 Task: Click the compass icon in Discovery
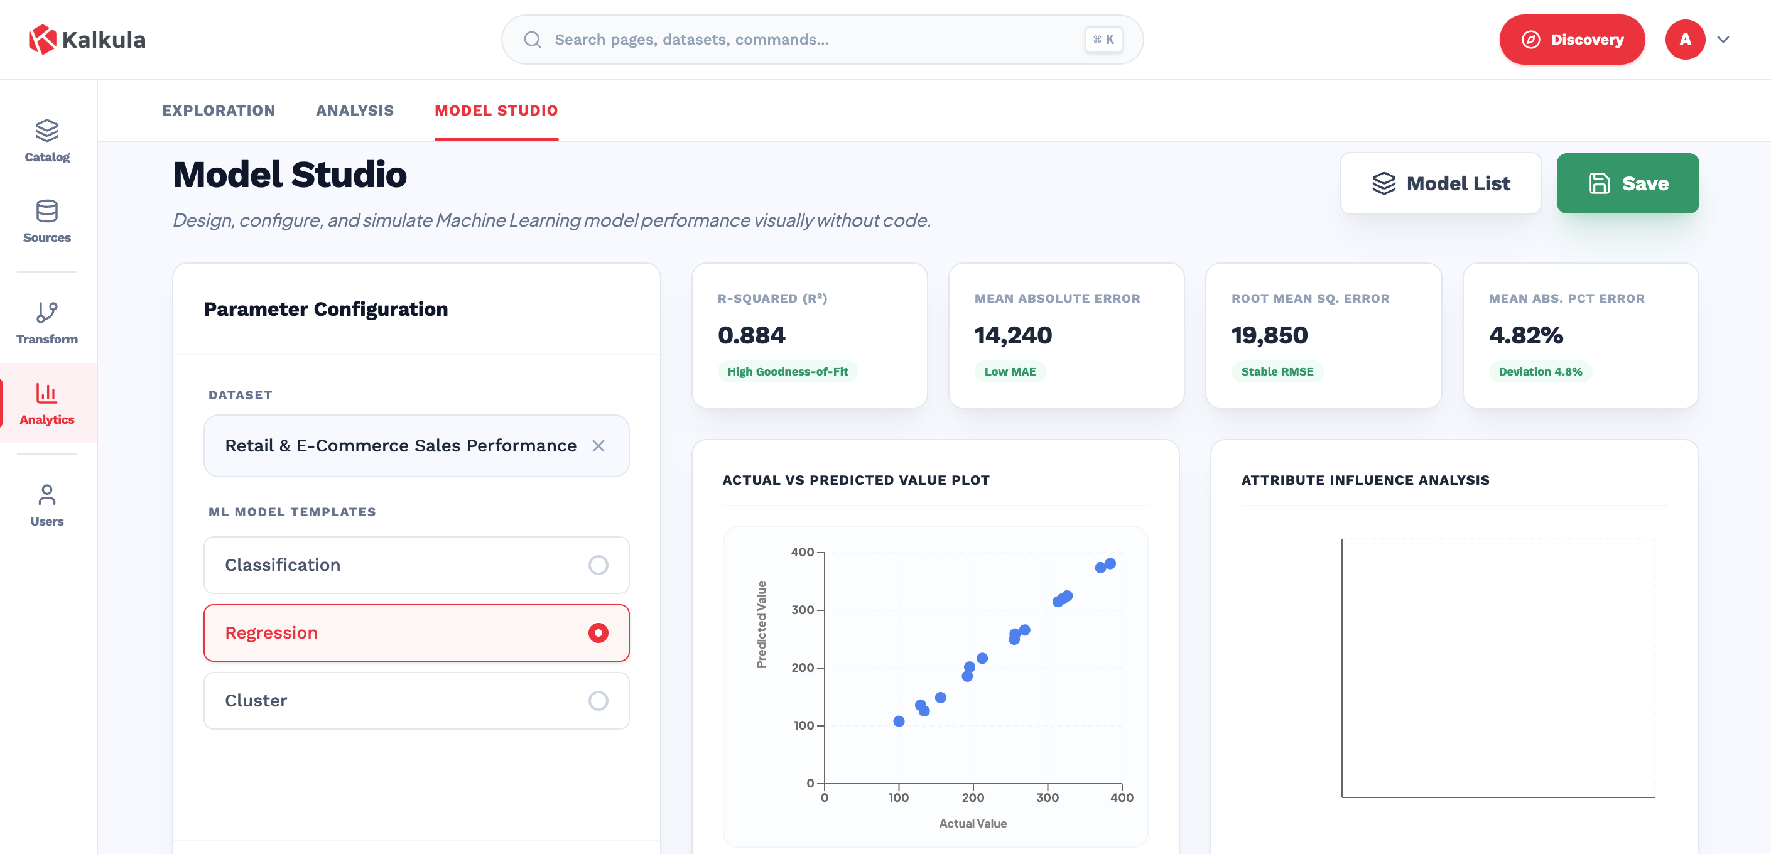pos(1530,39)
